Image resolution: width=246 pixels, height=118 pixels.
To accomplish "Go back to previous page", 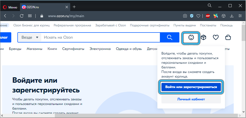I will [x=5, y=16].
